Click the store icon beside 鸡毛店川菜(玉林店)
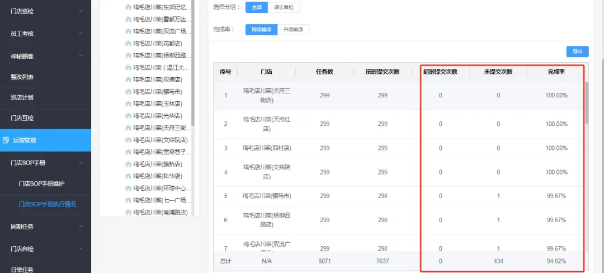Viewport: 604px width, 273px height. click(128, 104)
